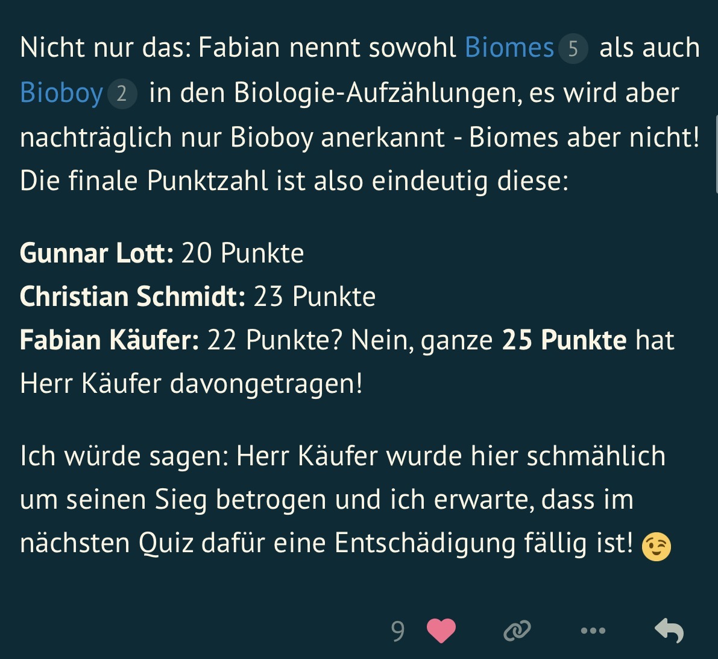Click the word Entschädigung in the last paragraph

[x=424, y=543]
